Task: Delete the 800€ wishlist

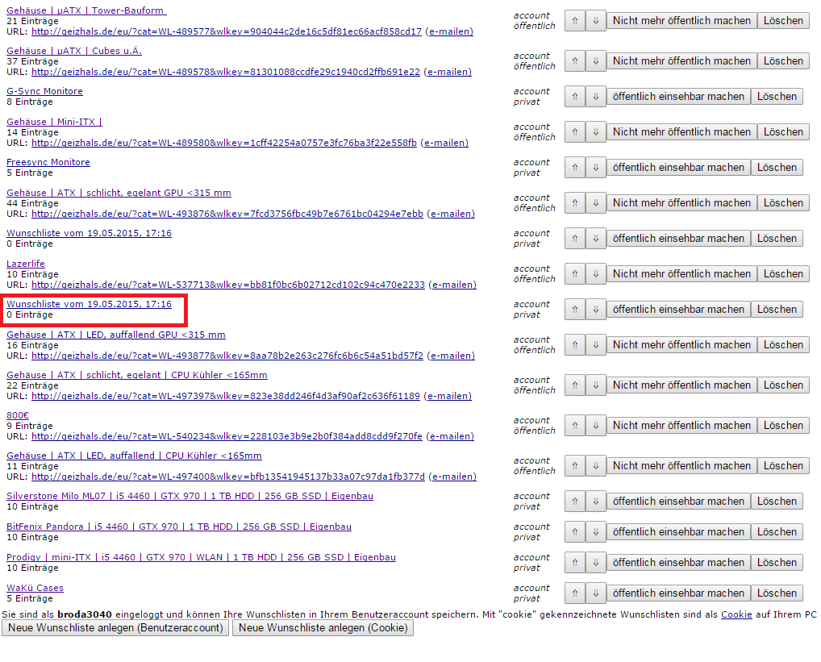Action: [x=783, y=426]
